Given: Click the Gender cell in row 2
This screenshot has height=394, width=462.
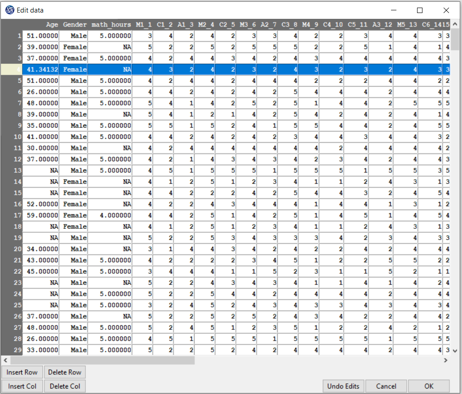Looking at the screenshot, I should pos(73,47).
